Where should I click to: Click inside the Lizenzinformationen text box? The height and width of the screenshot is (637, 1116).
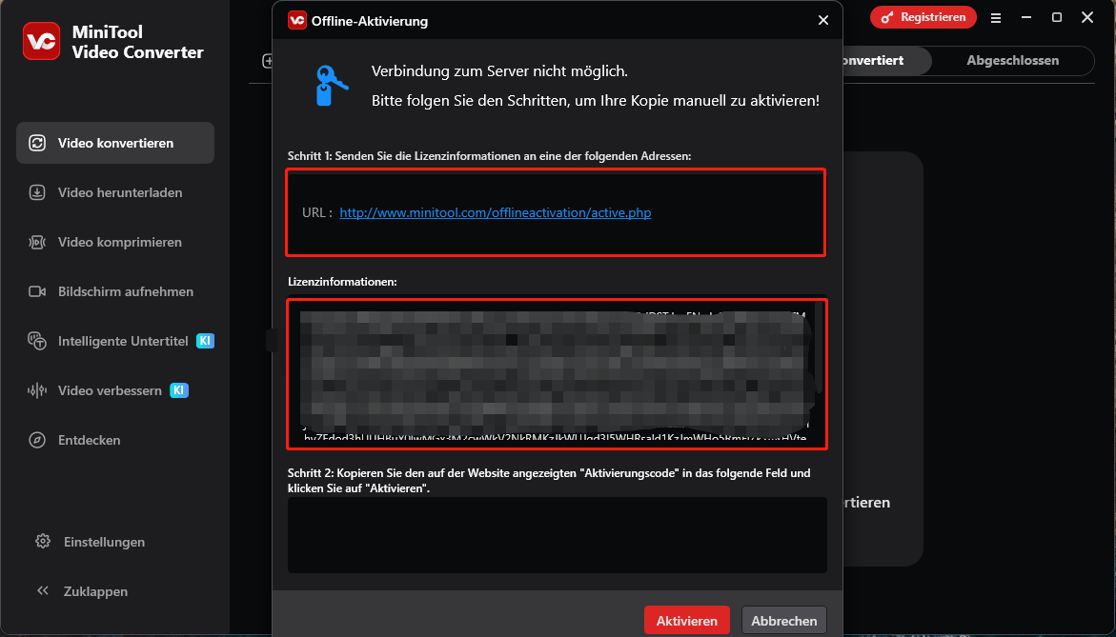pyautogui.click(x=557, y=374)
